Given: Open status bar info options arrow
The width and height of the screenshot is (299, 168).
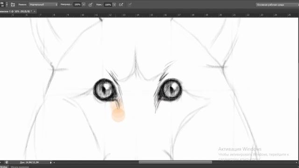Looking at the screenshot, I should pos(51,162).
